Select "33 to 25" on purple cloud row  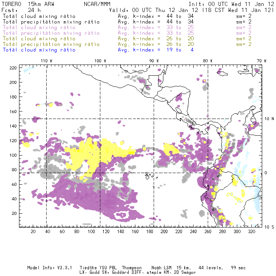click(180, 28)
